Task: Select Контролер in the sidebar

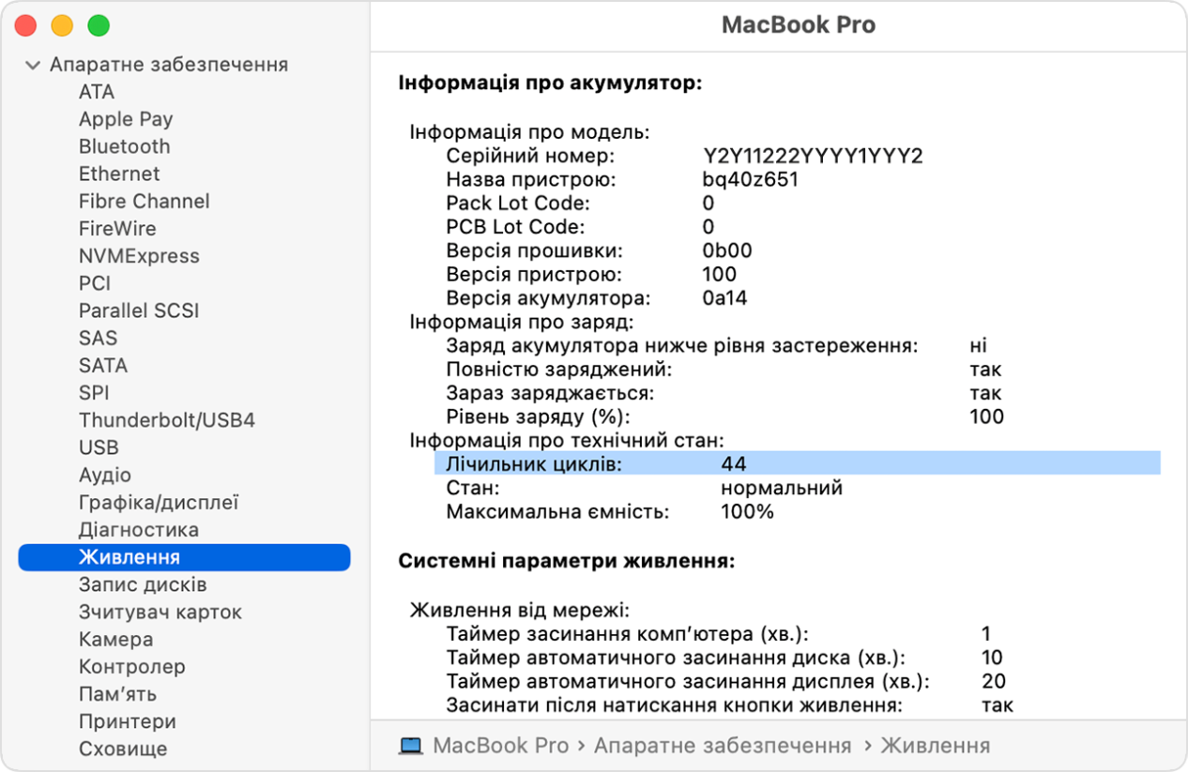Action: point(132,667)
